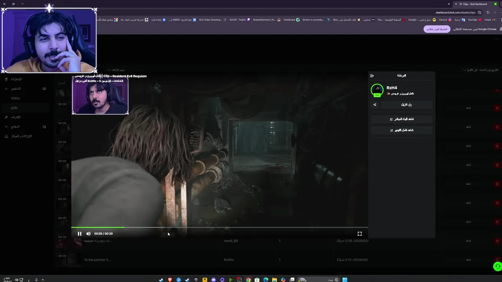Delete the BotRix clip with red trash icon
Image resolution: width=502 pixels, height=282 pixels.
pos(497,260)
